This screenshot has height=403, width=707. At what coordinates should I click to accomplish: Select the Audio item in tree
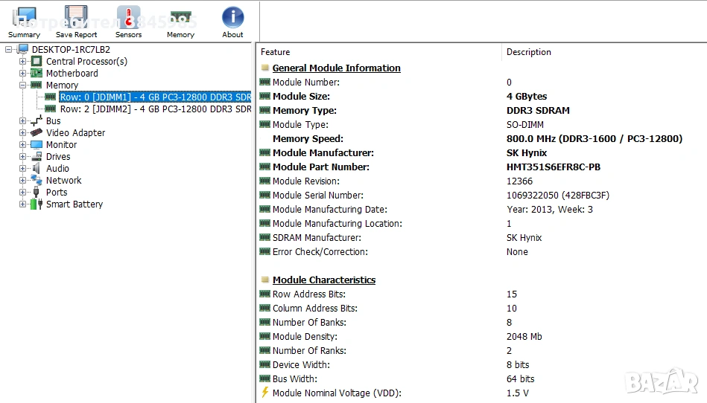pyautogui.click(x=57, y=169)
